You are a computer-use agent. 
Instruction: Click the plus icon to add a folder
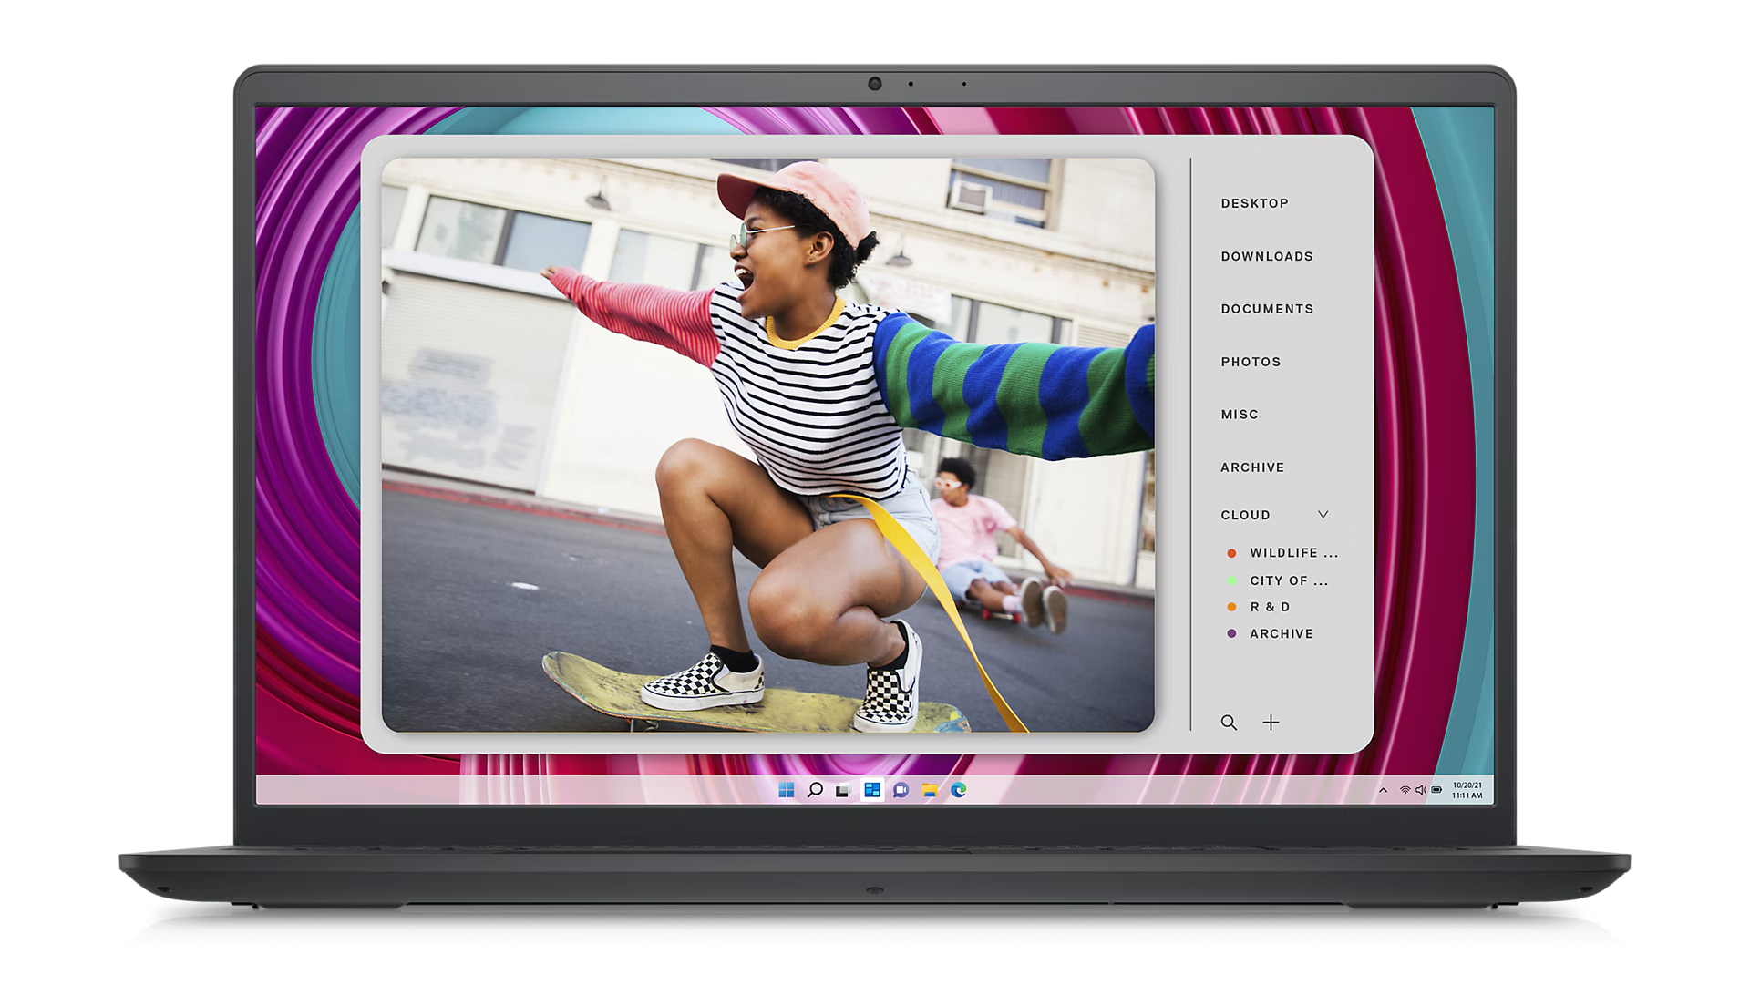(x=1271, y=723)
